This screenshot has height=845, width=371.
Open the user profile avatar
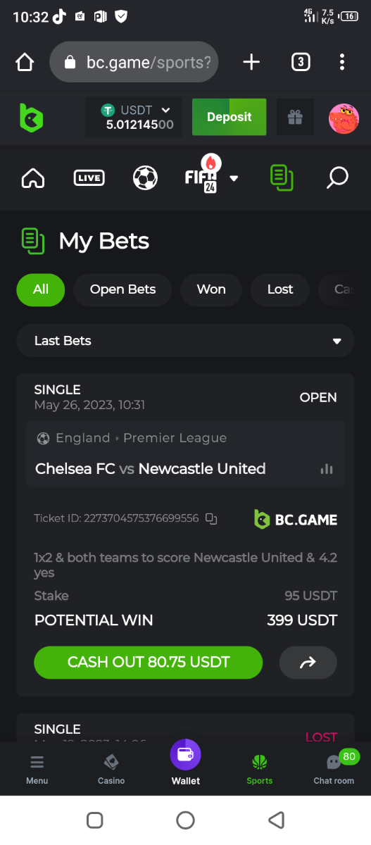click(x=344, y=118)
